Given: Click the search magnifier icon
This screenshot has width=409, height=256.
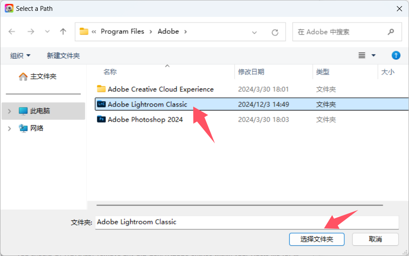Looking at the screenshot, I should pos(391,32).
